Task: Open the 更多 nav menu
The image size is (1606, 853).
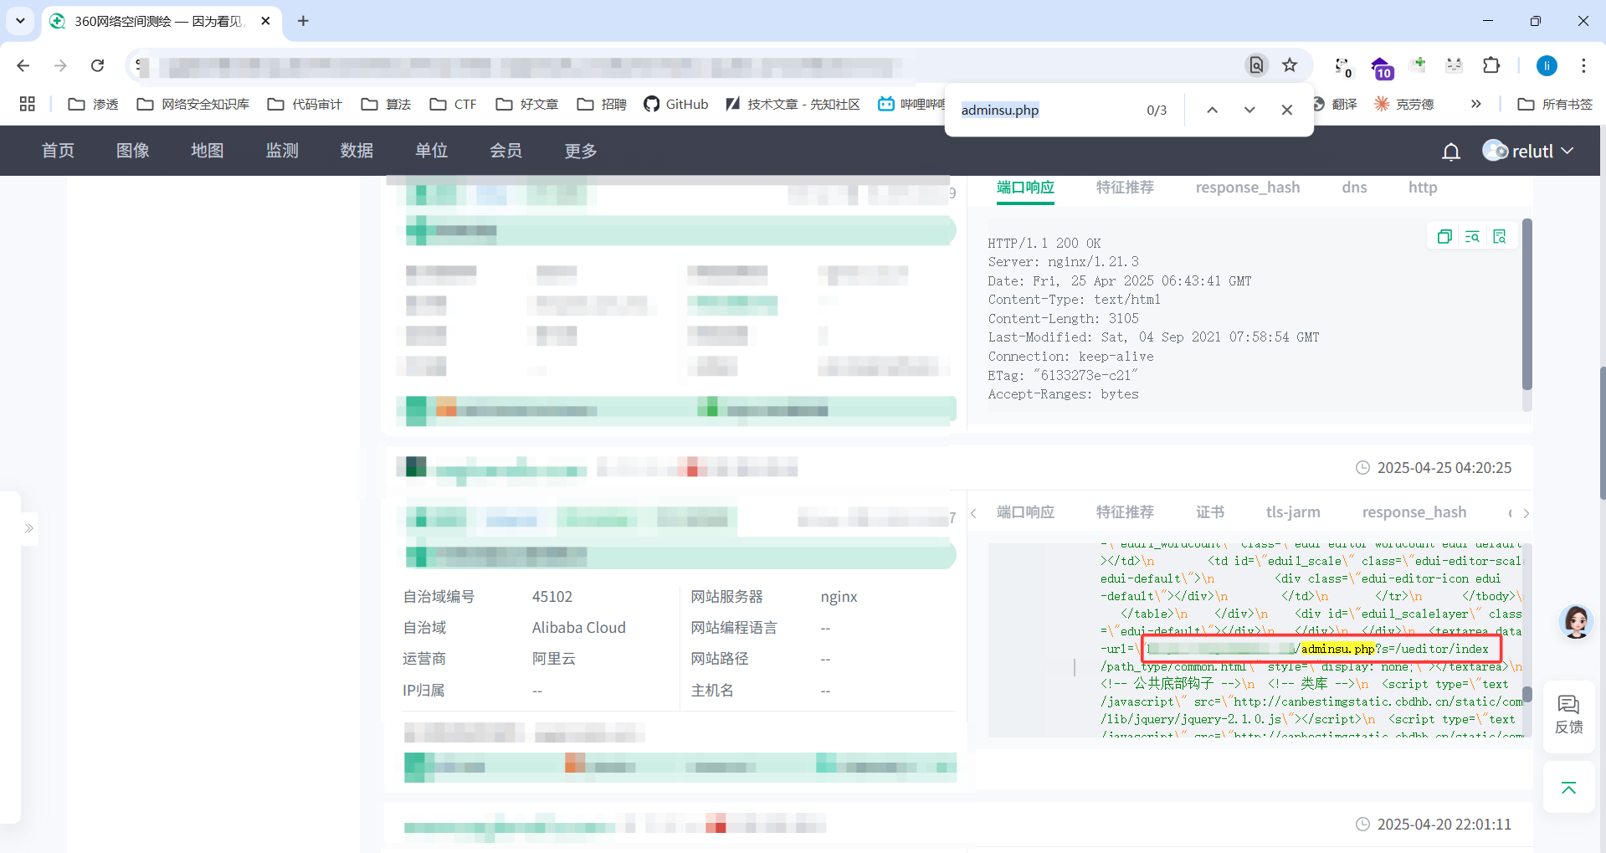Action: (x=581, y=151)
